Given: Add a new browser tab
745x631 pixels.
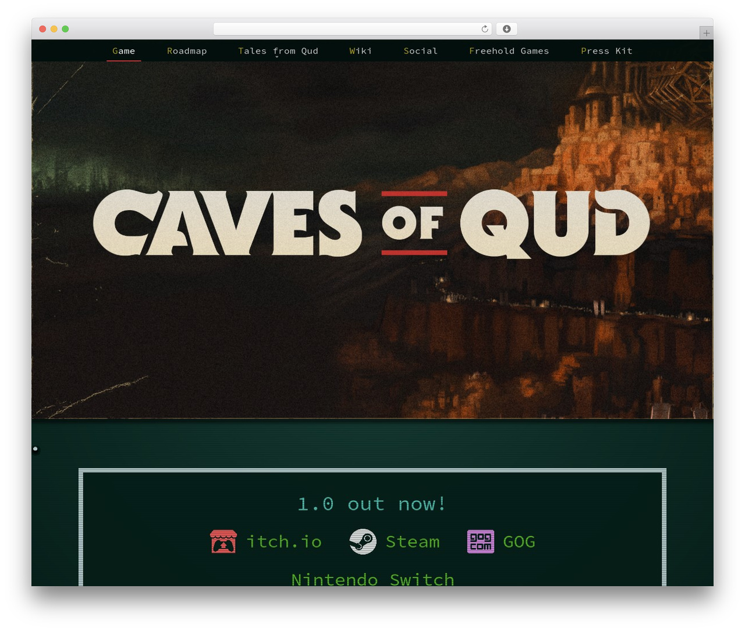Looking at the screenshot, I should tap(706, 33).
